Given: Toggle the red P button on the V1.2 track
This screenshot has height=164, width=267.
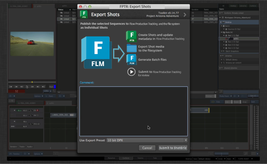Looking at the screenshot, I should click(x=37, y=110).
